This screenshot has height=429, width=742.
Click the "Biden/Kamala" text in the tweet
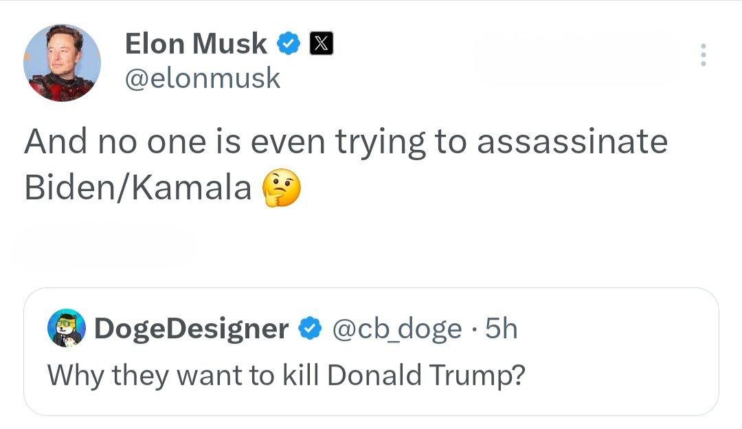[137, 188]
